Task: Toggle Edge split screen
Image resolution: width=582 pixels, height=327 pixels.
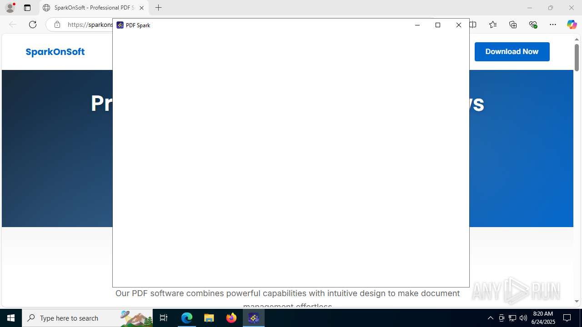Action: click(x=473, y=25)
